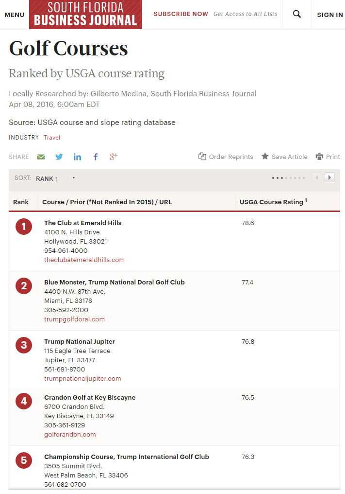This screenshot has height=494, width=345.
Task: Open the SORT RANK dropdown
Action: click(55, 178)
